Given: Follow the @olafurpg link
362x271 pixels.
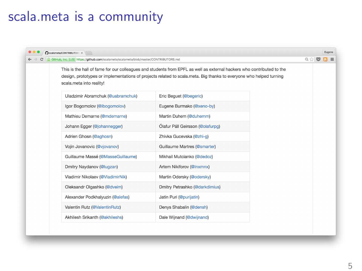Looking at the screenshot, I should click(x=209, y=126).
